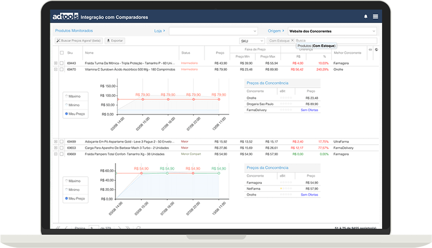Click 07/08 16:00 green point in Fralda Pampers chart

(167, 173)
